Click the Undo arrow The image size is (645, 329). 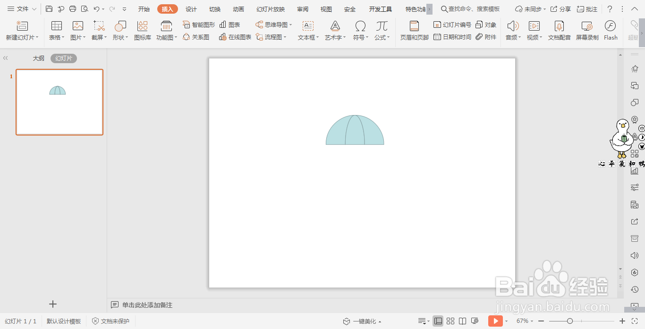96,9
